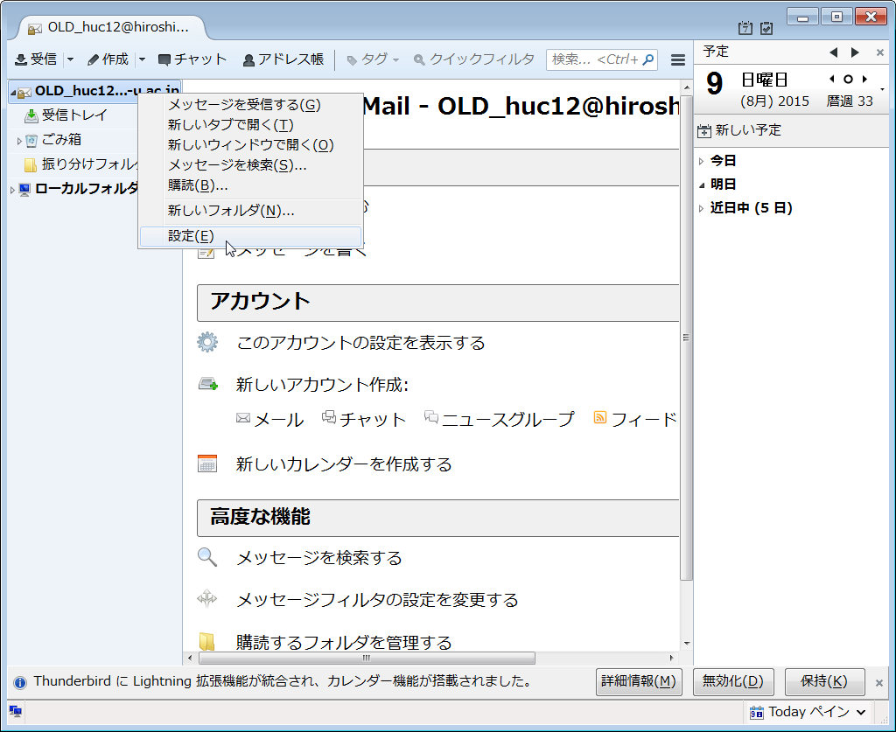Open the タグ dropdown in toolbar
The image size is (896, 732).
point(373,59)
